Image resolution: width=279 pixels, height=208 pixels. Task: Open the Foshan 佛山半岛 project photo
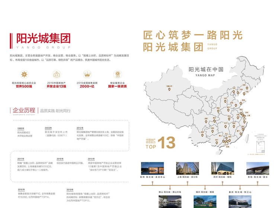(170, 202)
